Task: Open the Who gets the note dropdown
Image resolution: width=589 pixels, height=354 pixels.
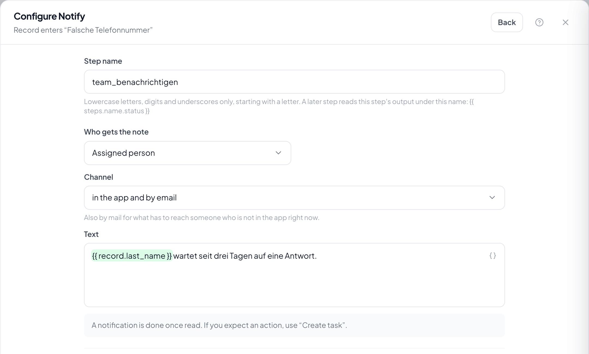Action: click(x=187, y=153)
